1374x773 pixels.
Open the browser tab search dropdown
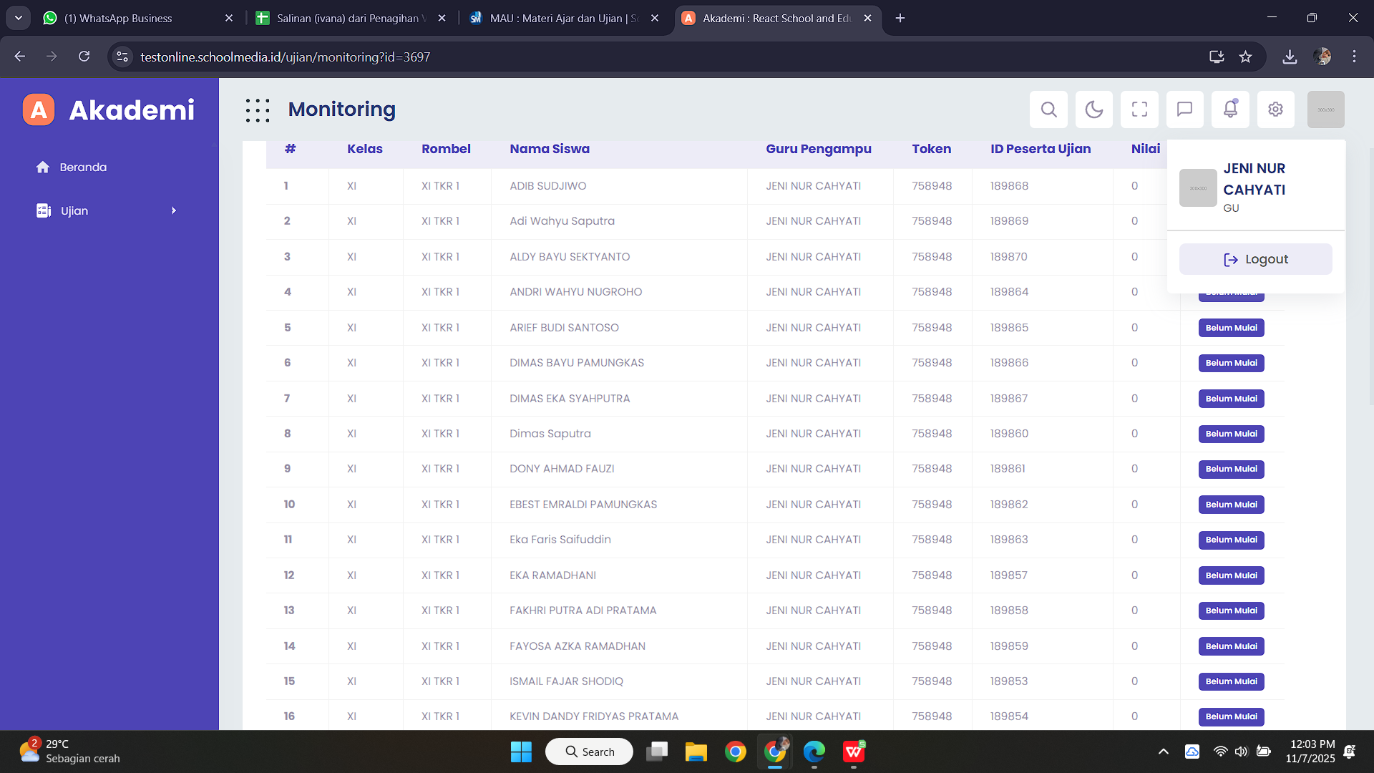pyautogui.click(x=18, y=18)
